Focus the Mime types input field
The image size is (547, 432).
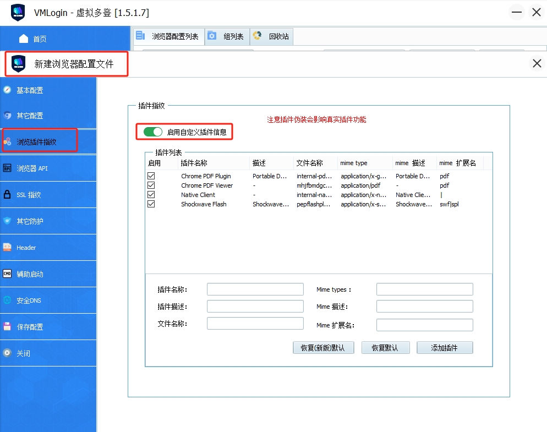click(424, 289)
